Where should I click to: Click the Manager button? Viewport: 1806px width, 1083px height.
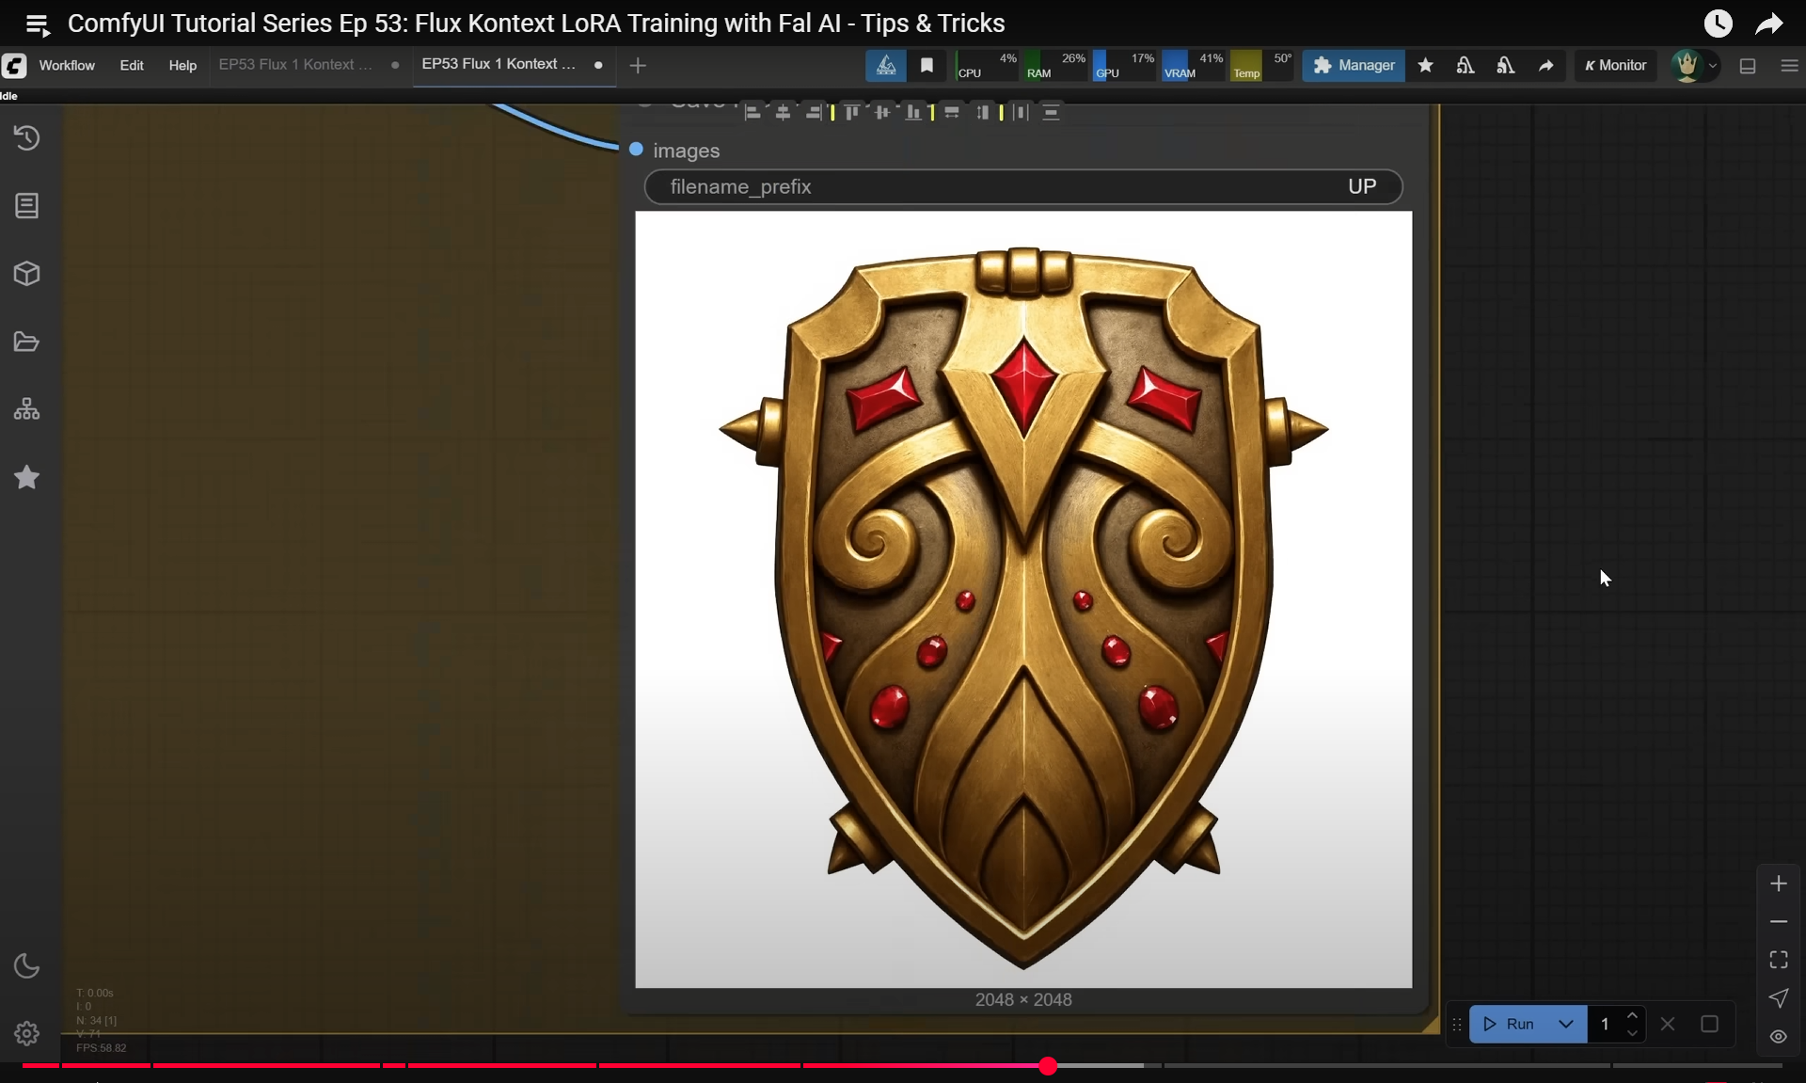pyautogui.click(x=1354, y=65)
